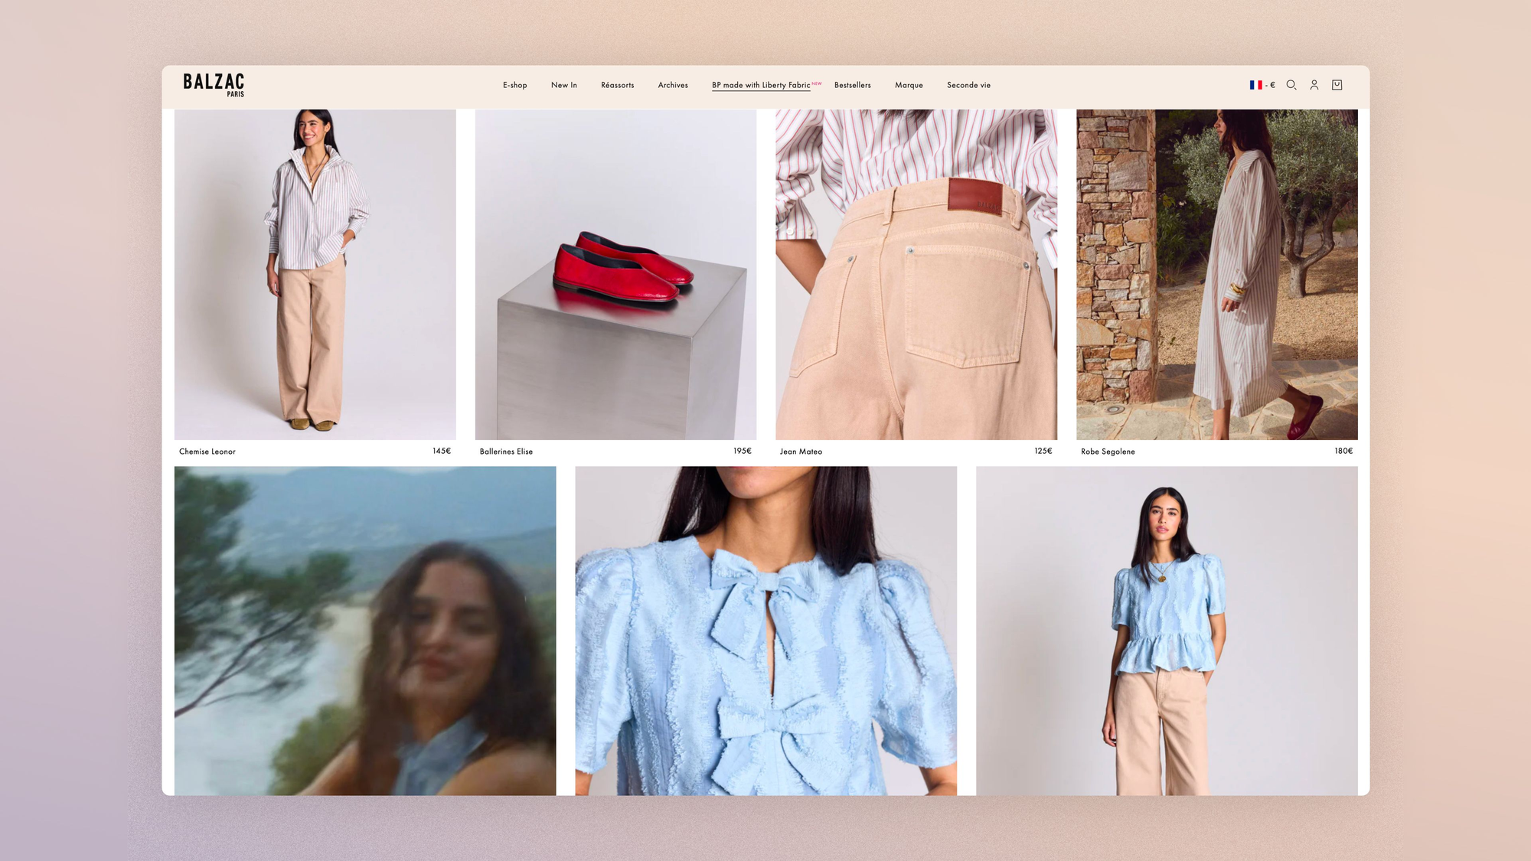Open the Archives navigation item
Image resolution: width=1531 pixels, height=861 pixels.
[672, 85]
